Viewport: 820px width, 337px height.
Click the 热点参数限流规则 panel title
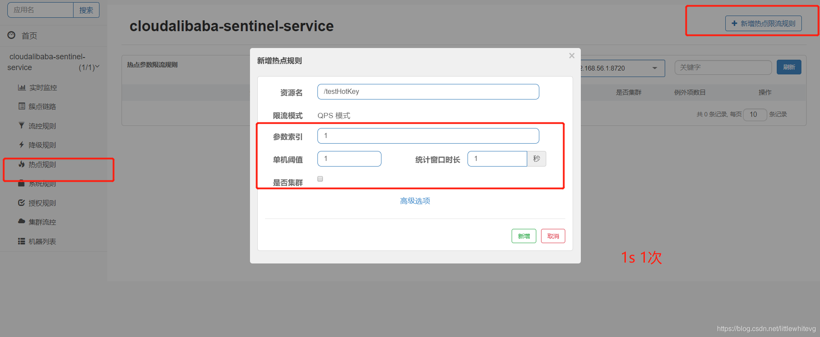coord(152,65)
